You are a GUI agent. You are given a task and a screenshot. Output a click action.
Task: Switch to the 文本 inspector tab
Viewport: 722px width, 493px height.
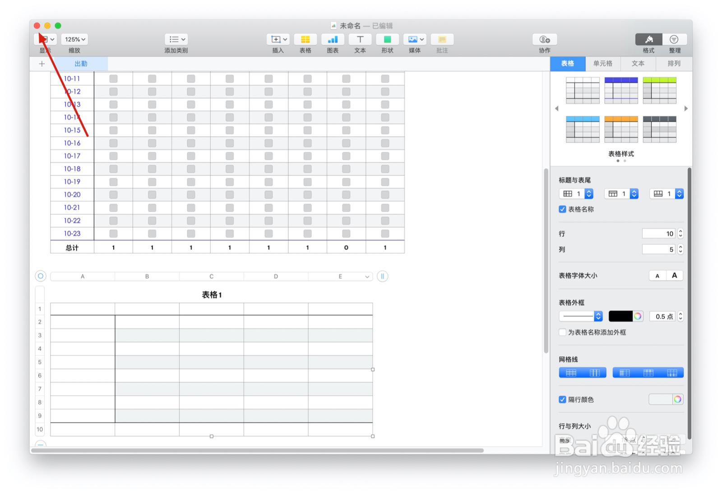tap(638, 64)
